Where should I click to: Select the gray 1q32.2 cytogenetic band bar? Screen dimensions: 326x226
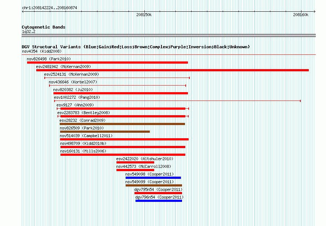coord(168,35)
